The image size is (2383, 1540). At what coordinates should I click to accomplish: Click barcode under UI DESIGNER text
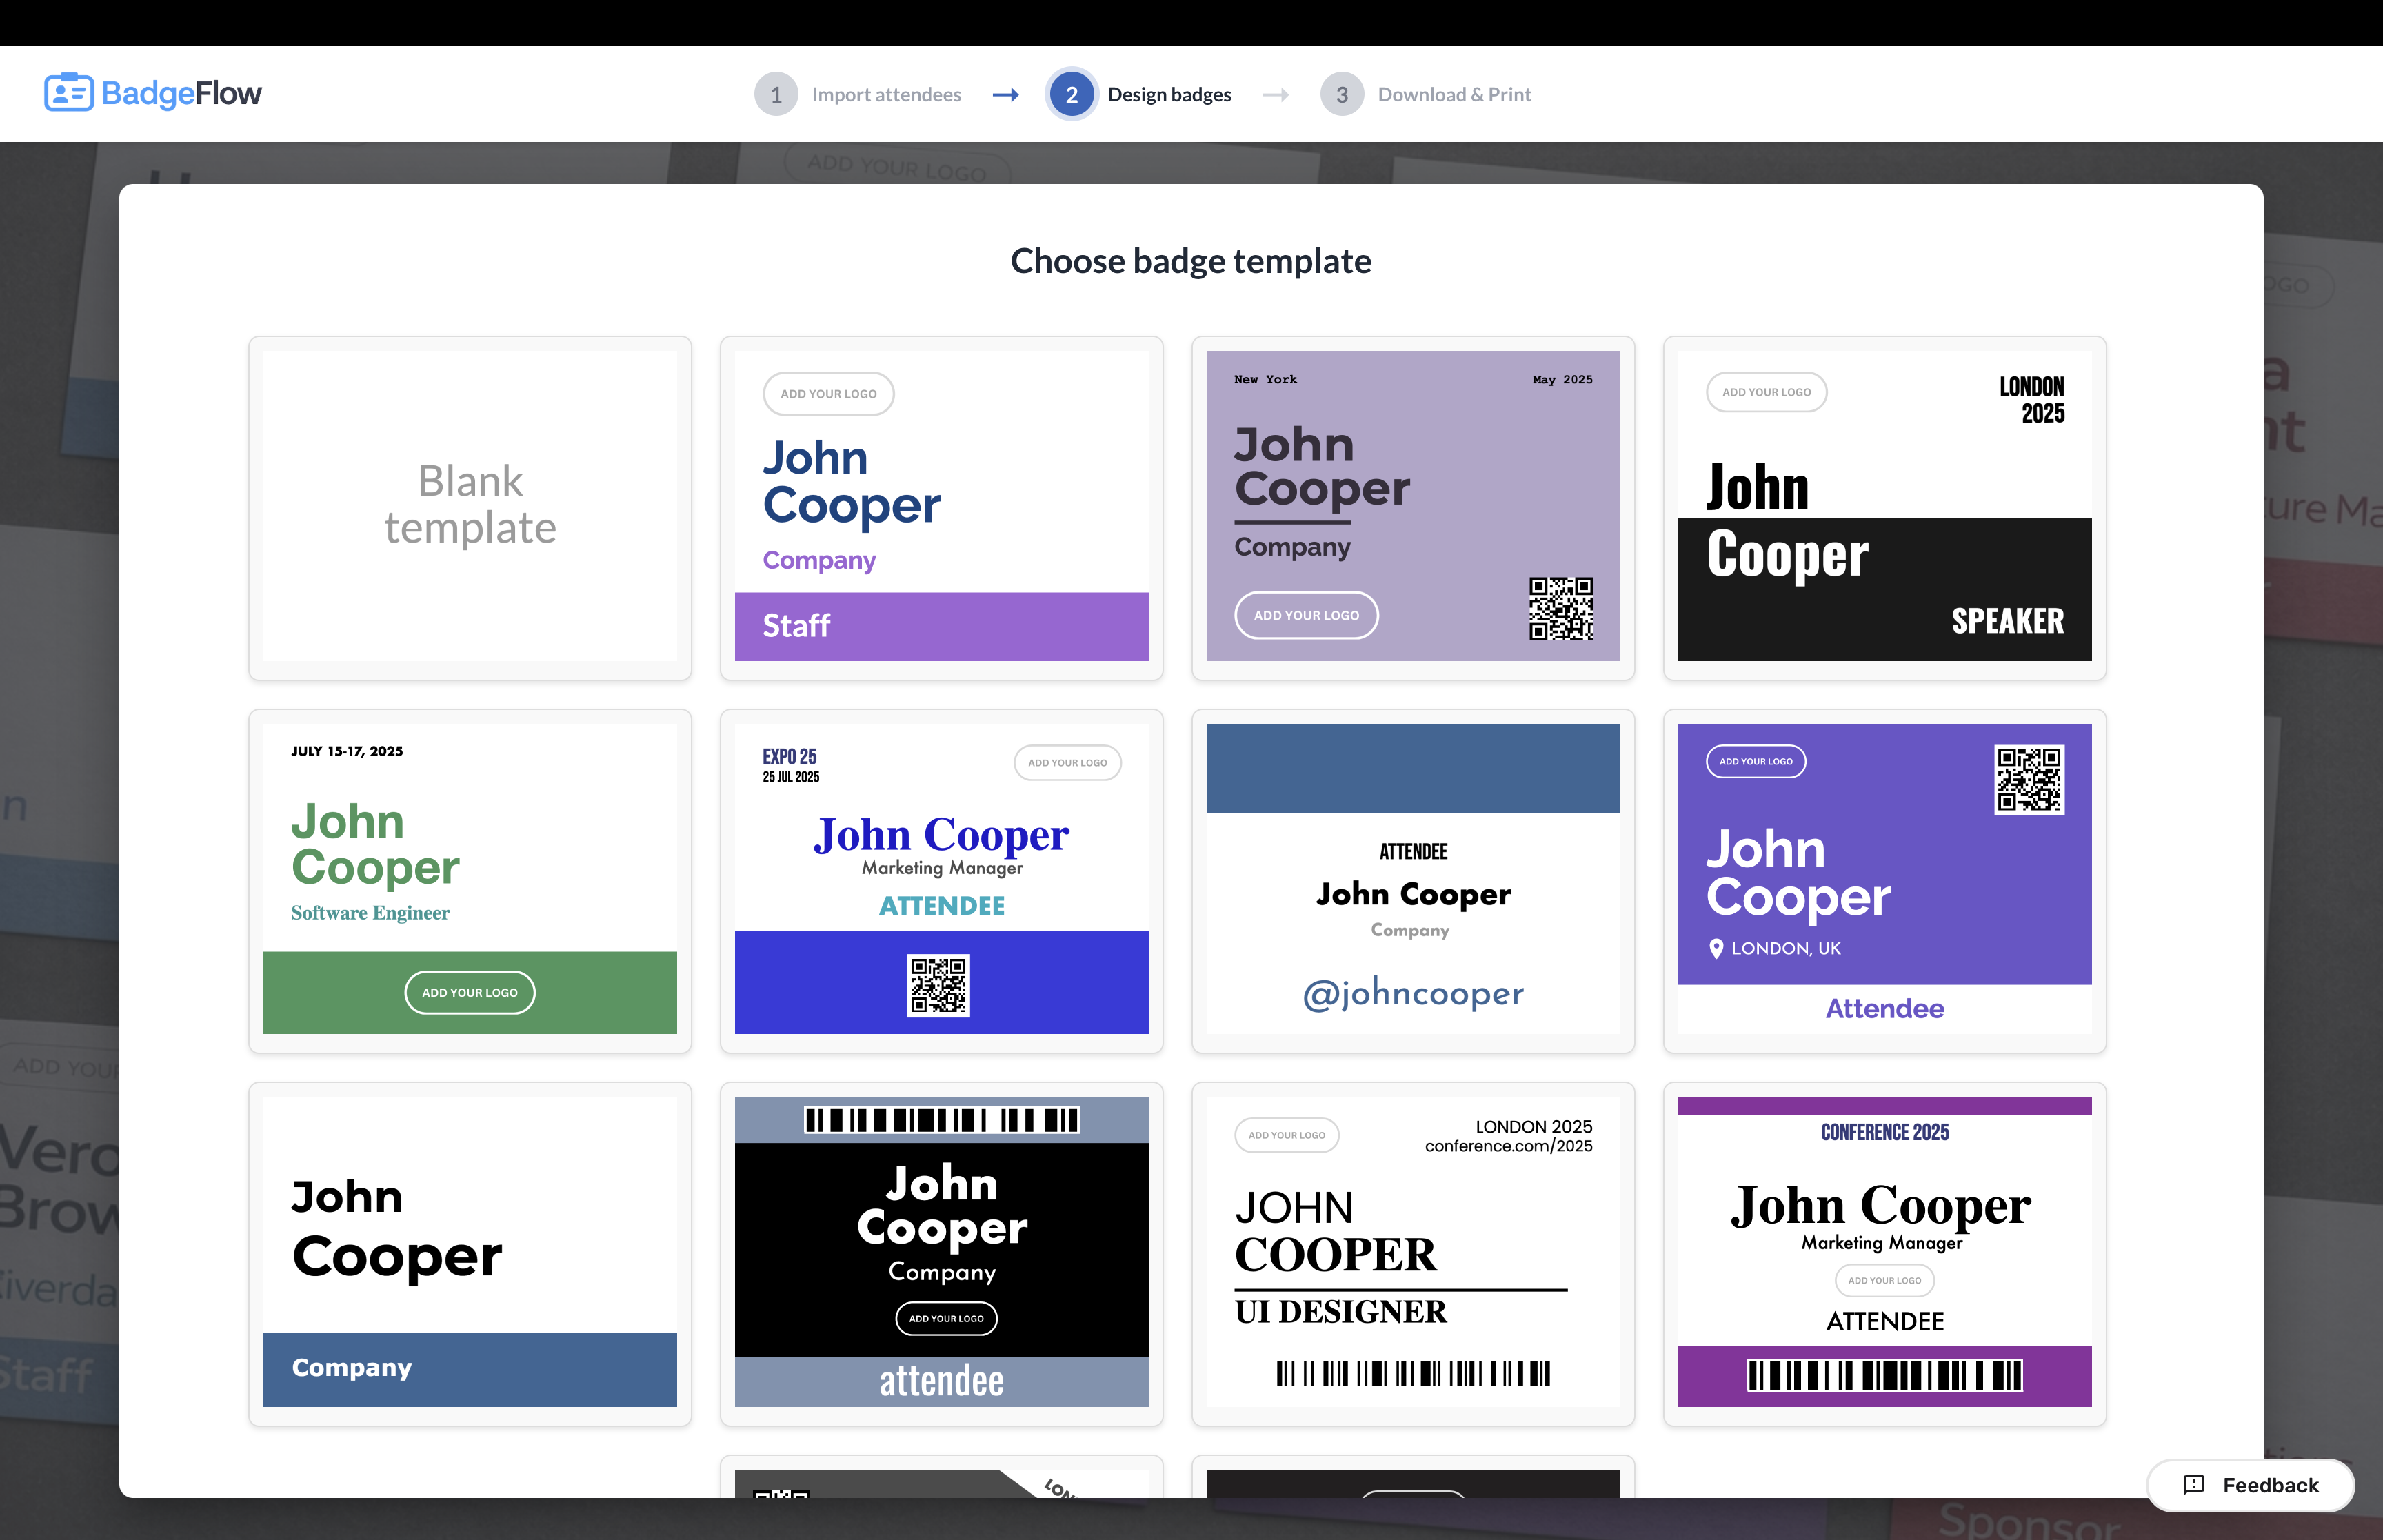click(x=1413, y=1373)
